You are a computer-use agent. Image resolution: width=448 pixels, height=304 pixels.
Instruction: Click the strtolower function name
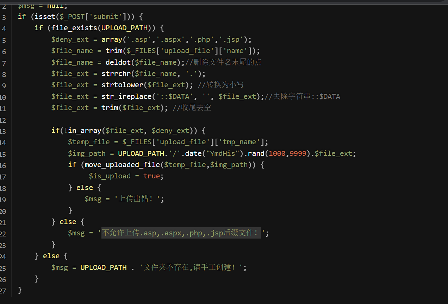pyautogui.click(x=122, y=84)
